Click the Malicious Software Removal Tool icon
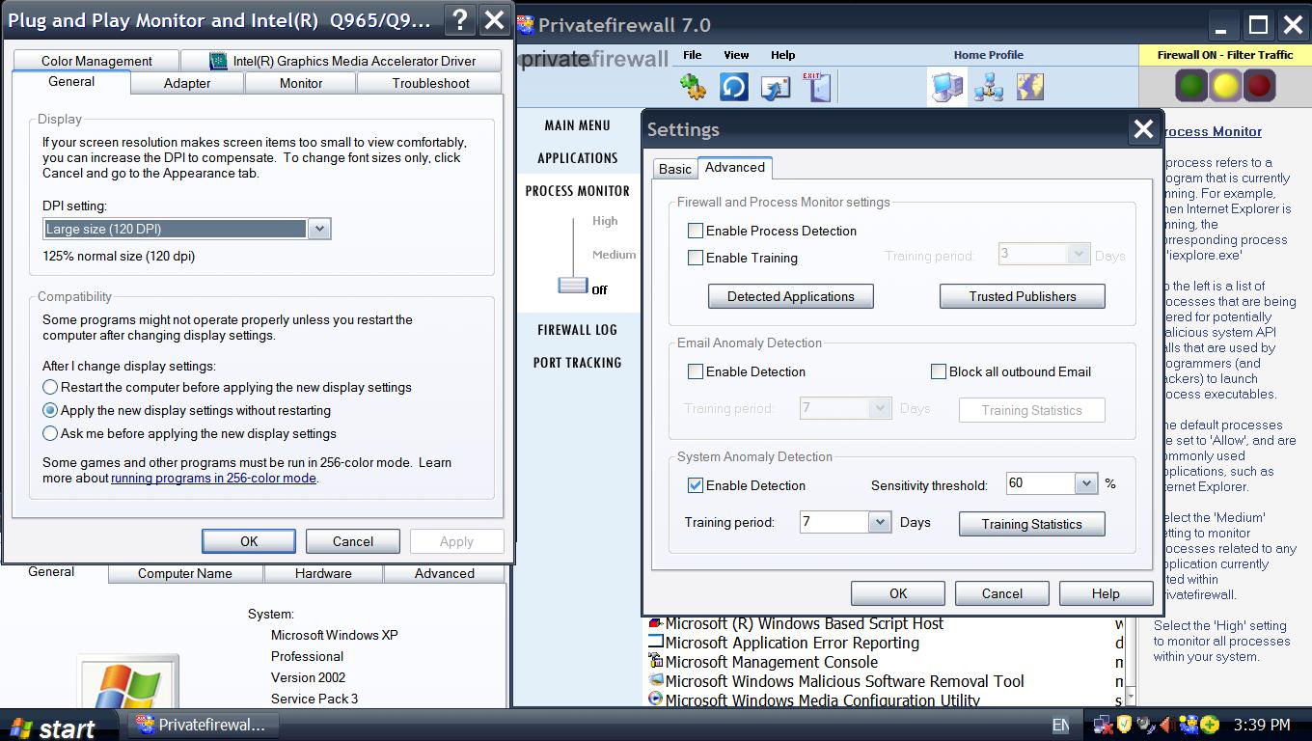This screenshot has height=741, width=1312. (656, 681)
